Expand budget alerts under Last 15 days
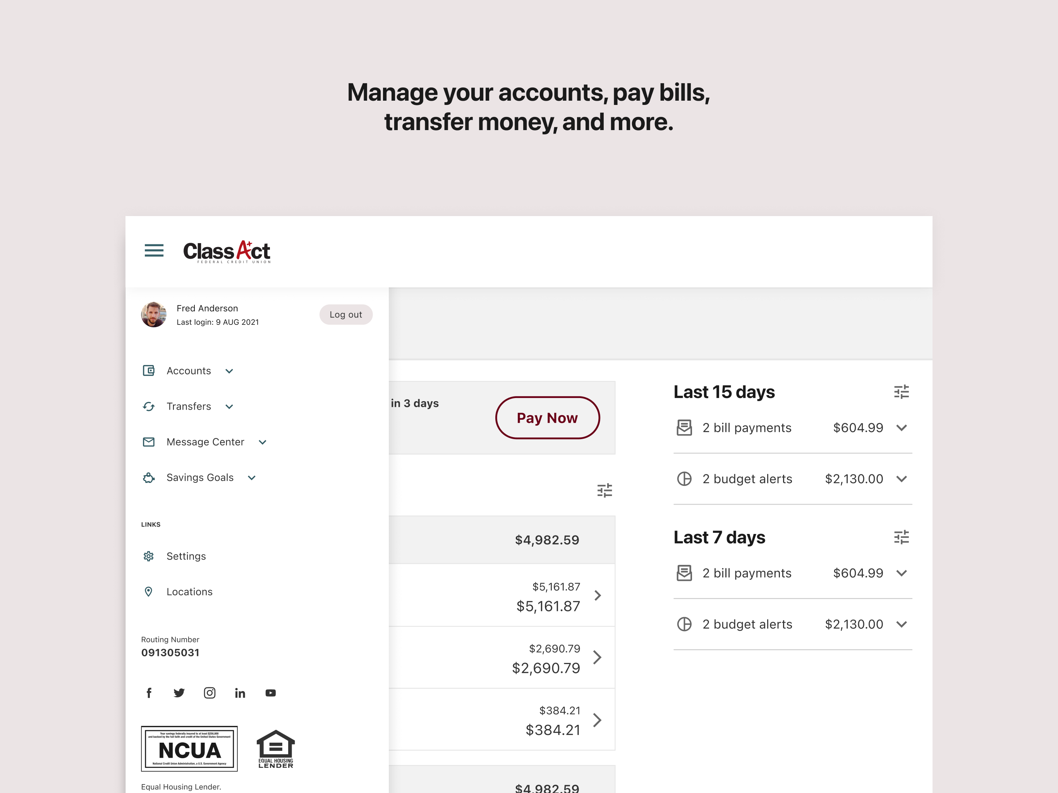Screen dimensions: 1058x793 coord(902,479)
